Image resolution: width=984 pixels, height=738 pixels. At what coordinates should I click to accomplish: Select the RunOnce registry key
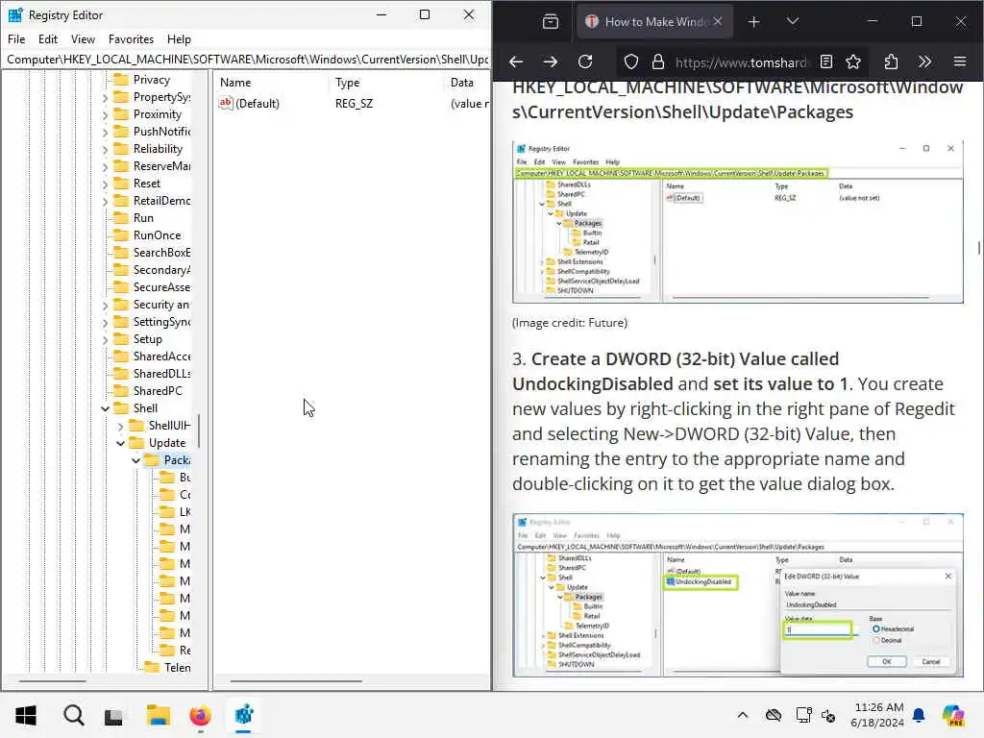(x=157, y=235)
